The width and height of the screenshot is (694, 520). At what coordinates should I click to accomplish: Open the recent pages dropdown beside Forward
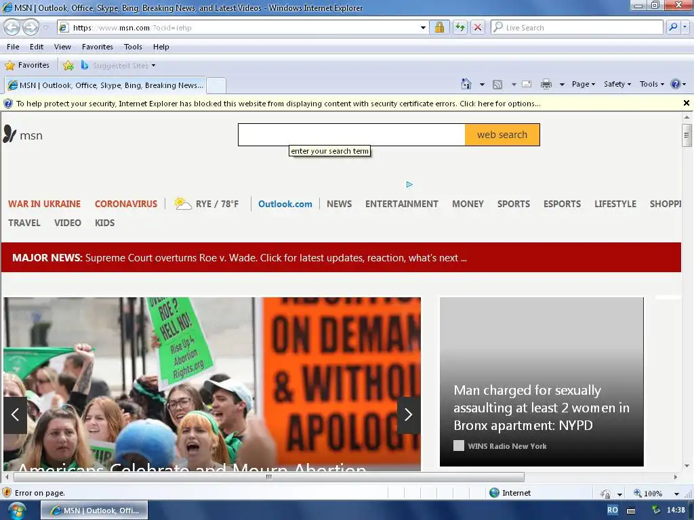click(x=45, y=27)
